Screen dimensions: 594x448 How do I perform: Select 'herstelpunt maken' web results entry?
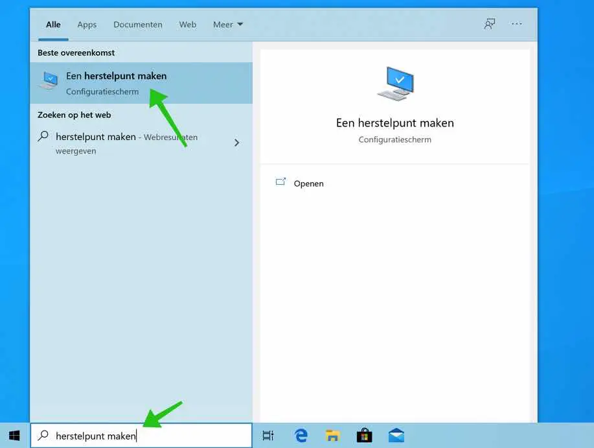pos(141,143)
